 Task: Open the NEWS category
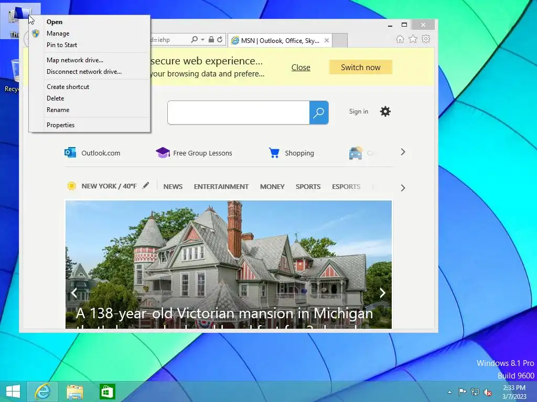[x=173, y=187]
